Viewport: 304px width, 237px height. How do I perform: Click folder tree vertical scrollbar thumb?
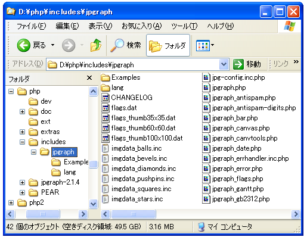(x=93, y=164)
